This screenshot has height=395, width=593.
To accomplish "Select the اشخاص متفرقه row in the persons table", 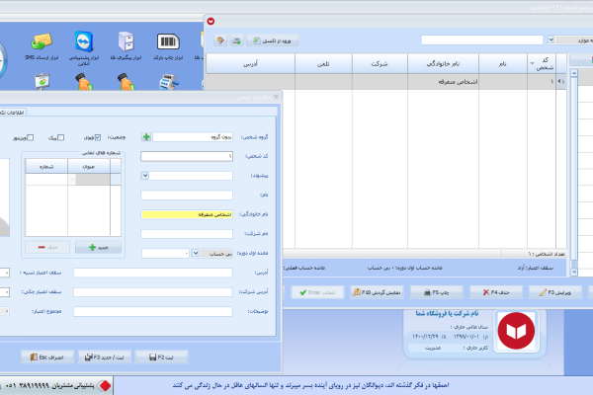I will pos(385,82).
